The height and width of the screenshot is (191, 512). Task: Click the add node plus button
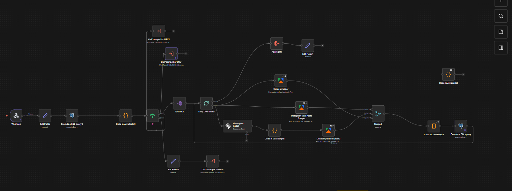pyautogui.click(x=501, y=2)
